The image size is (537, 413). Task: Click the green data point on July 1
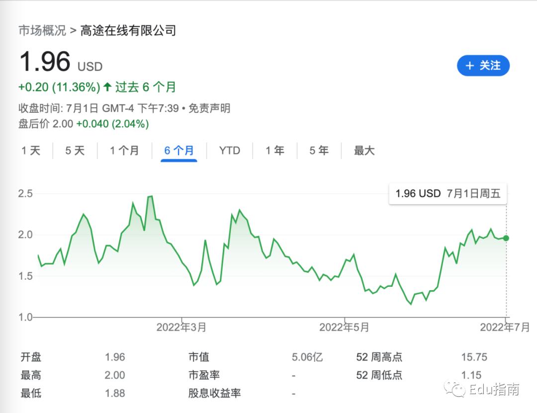(506, 238)
